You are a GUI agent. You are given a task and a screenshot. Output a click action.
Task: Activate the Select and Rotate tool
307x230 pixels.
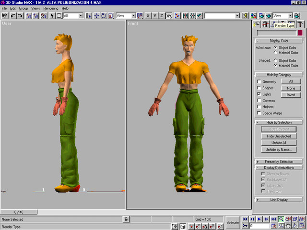(104, 16)
